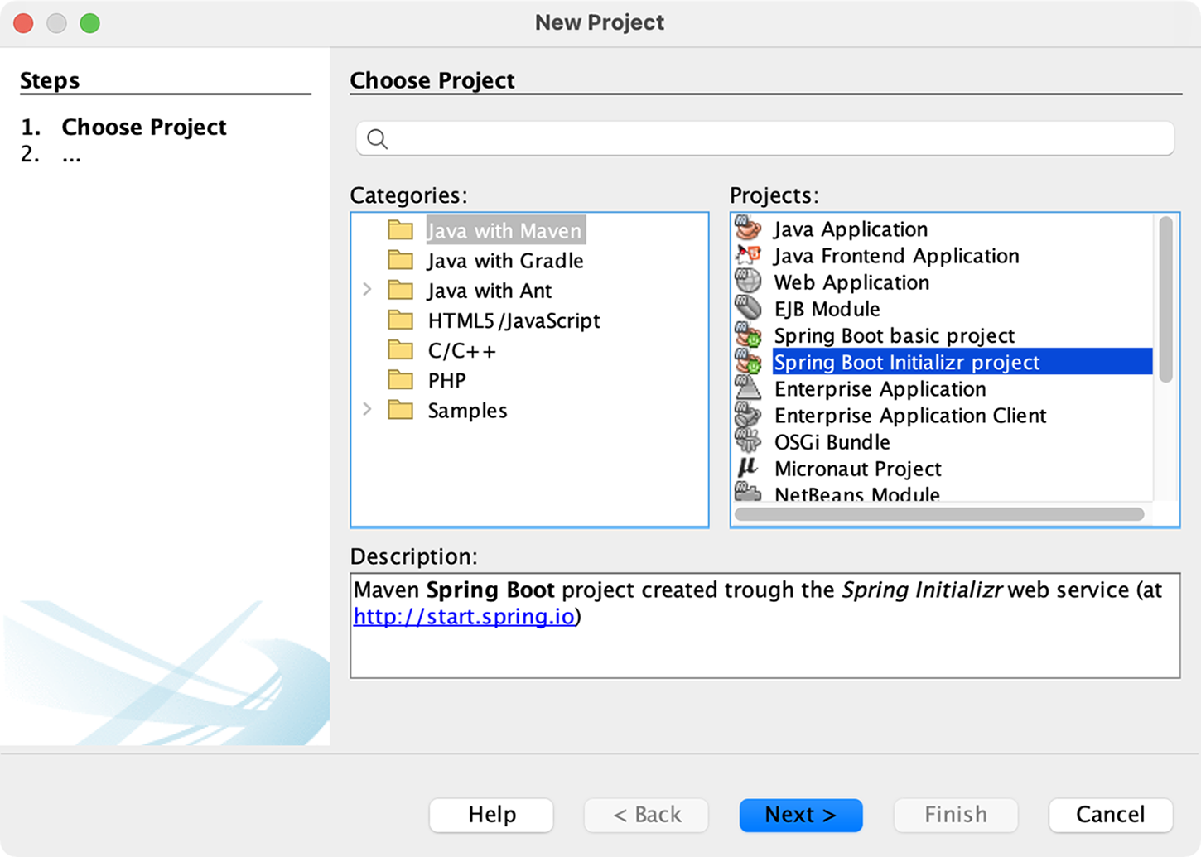Choose the OSGi Bundle project type
Image resolution: width=1201 pixels, height=857 pixels.
tap(832, 441)
